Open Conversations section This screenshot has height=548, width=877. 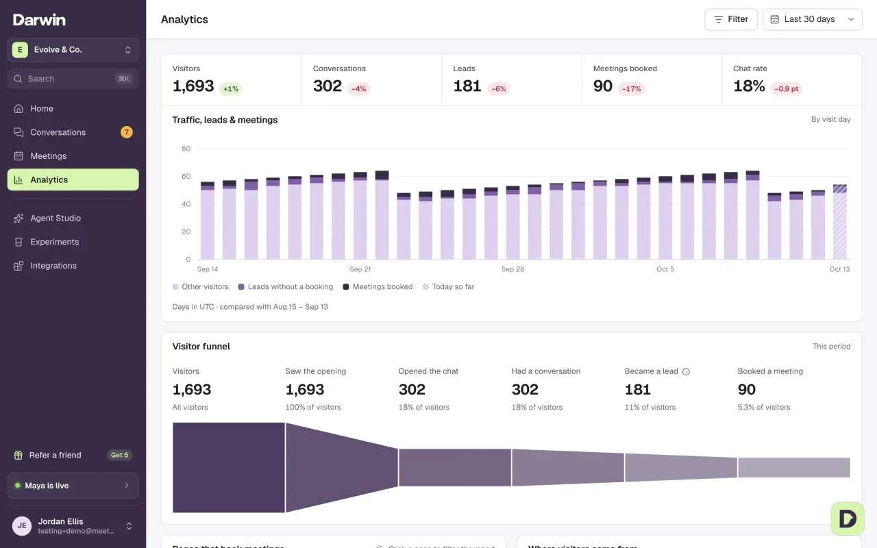73,132
